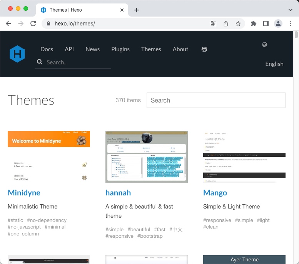Click the #bootstrap tag link
Image resolution: width=299 pixels, height=264 pixels.
tap(150, 236)
